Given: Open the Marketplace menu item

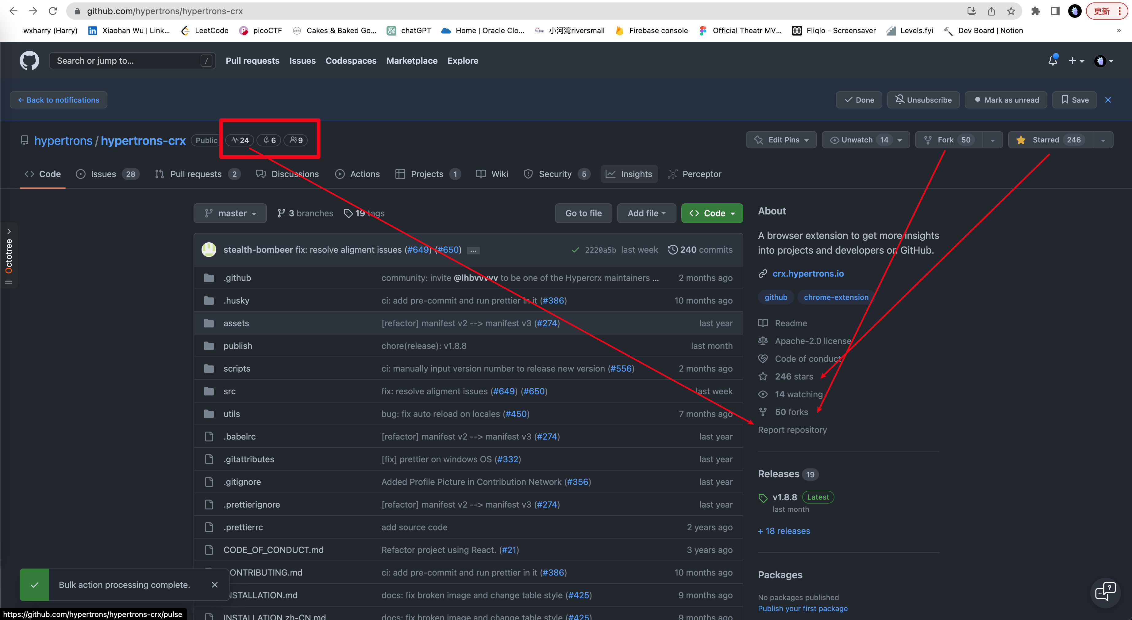Looking at the screenshot, I should 412,61.
